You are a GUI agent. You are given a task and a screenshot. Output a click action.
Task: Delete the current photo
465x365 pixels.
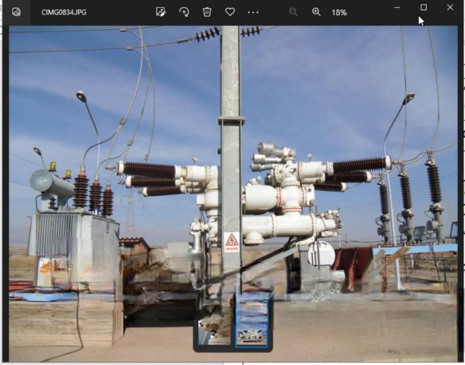point(207,12)
